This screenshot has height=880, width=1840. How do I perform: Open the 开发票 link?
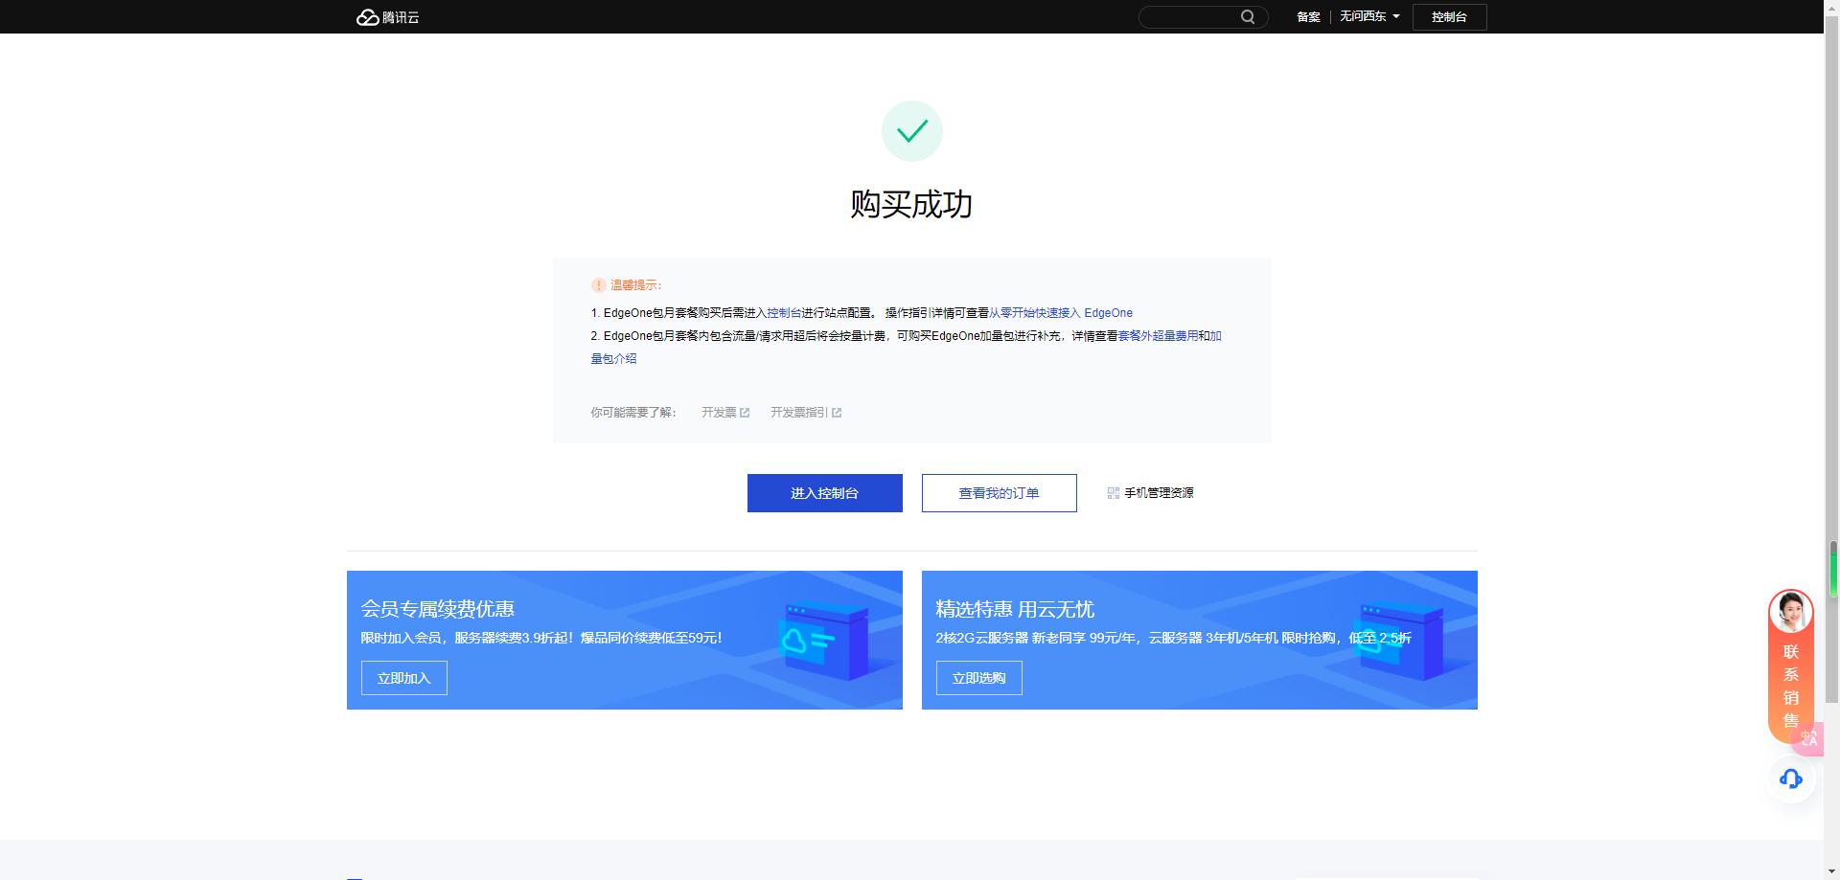tap(719, 413)
